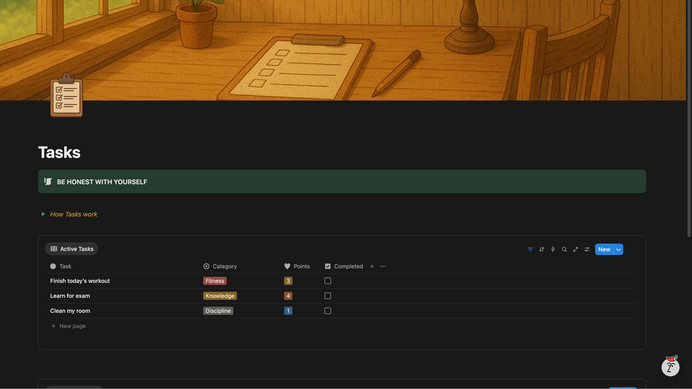Open the filter icon in database toolbar
The width and height of the screenshot is (692, 389).
coord(530,249)
